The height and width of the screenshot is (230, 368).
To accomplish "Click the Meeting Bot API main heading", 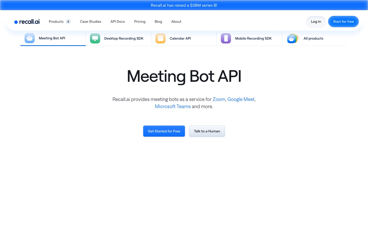I will [x=184, y=76].
